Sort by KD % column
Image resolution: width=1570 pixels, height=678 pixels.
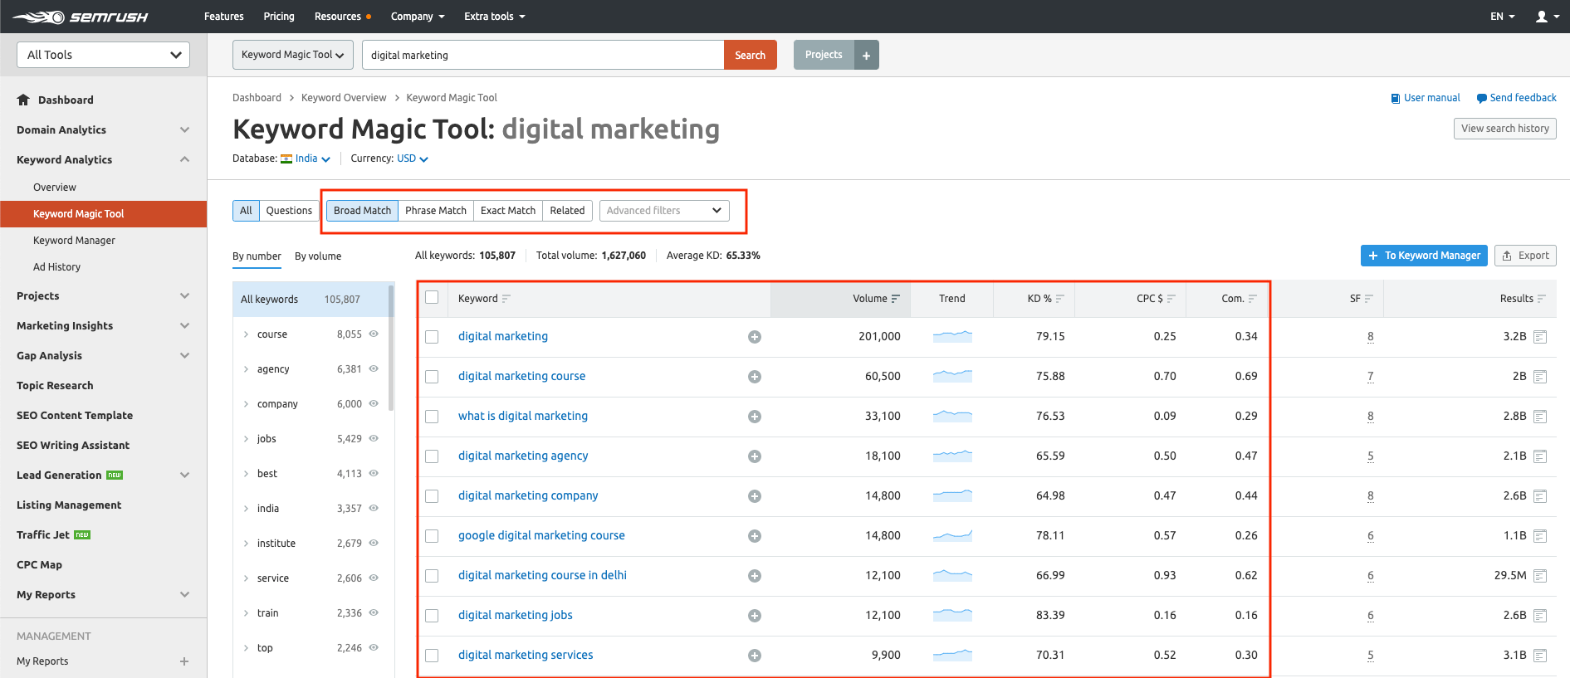coord(1060,299)
